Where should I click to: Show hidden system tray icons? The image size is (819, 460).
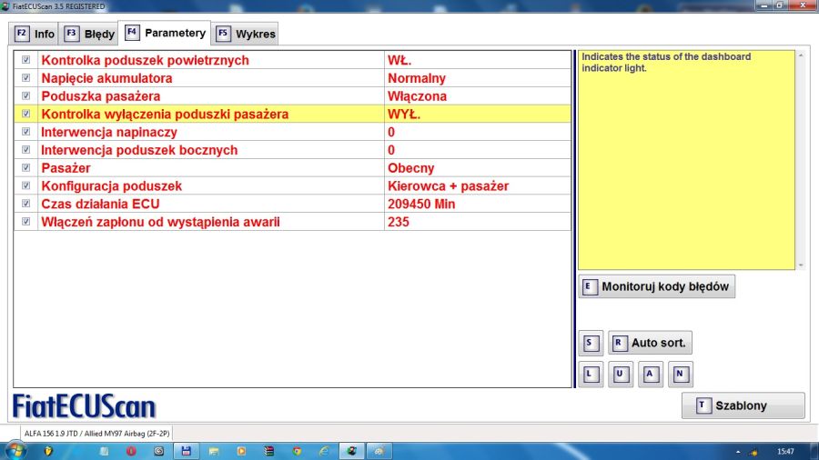738,452
